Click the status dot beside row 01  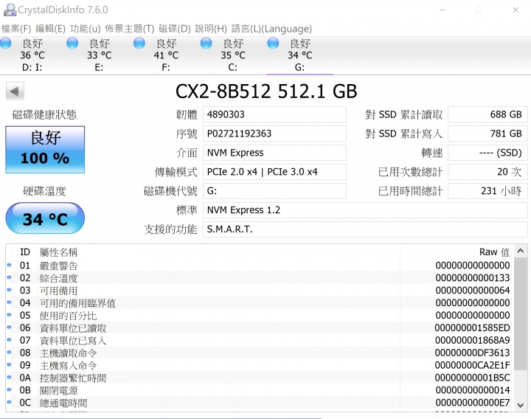pos(9,266)
